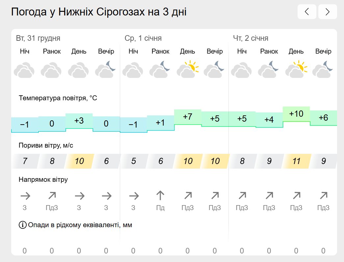Click the wind gust value 11

point(296,161)
